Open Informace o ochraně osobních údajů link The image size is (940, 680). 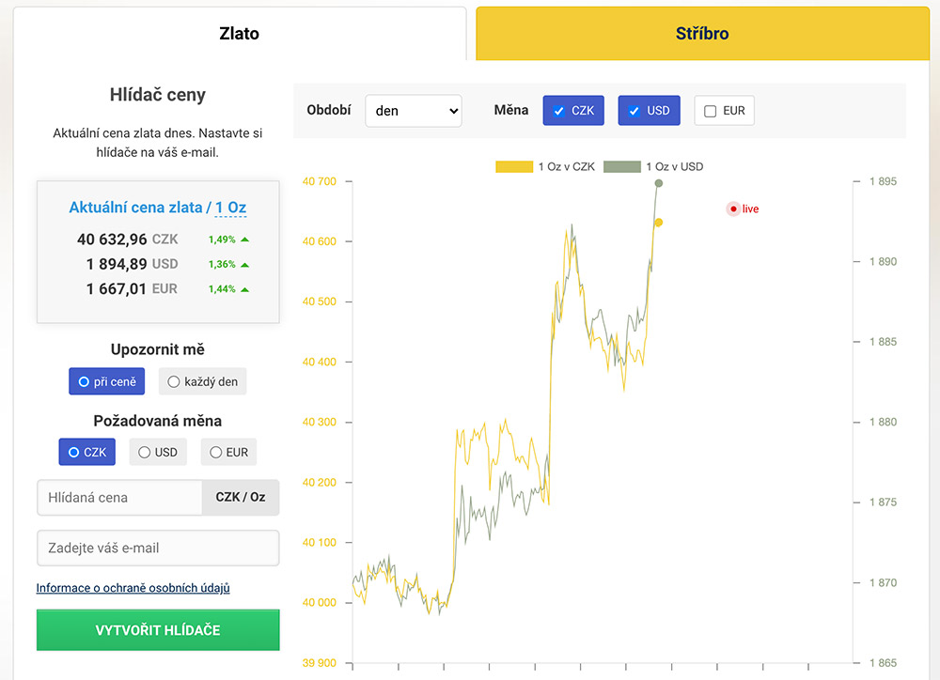[133, 588]
